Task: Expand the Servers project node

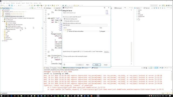Action: click(x=1, y=41)
